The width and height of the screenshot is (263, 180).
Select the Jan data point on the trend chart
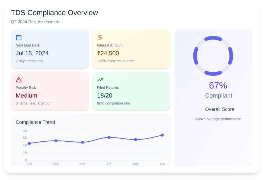click(29, 143)
